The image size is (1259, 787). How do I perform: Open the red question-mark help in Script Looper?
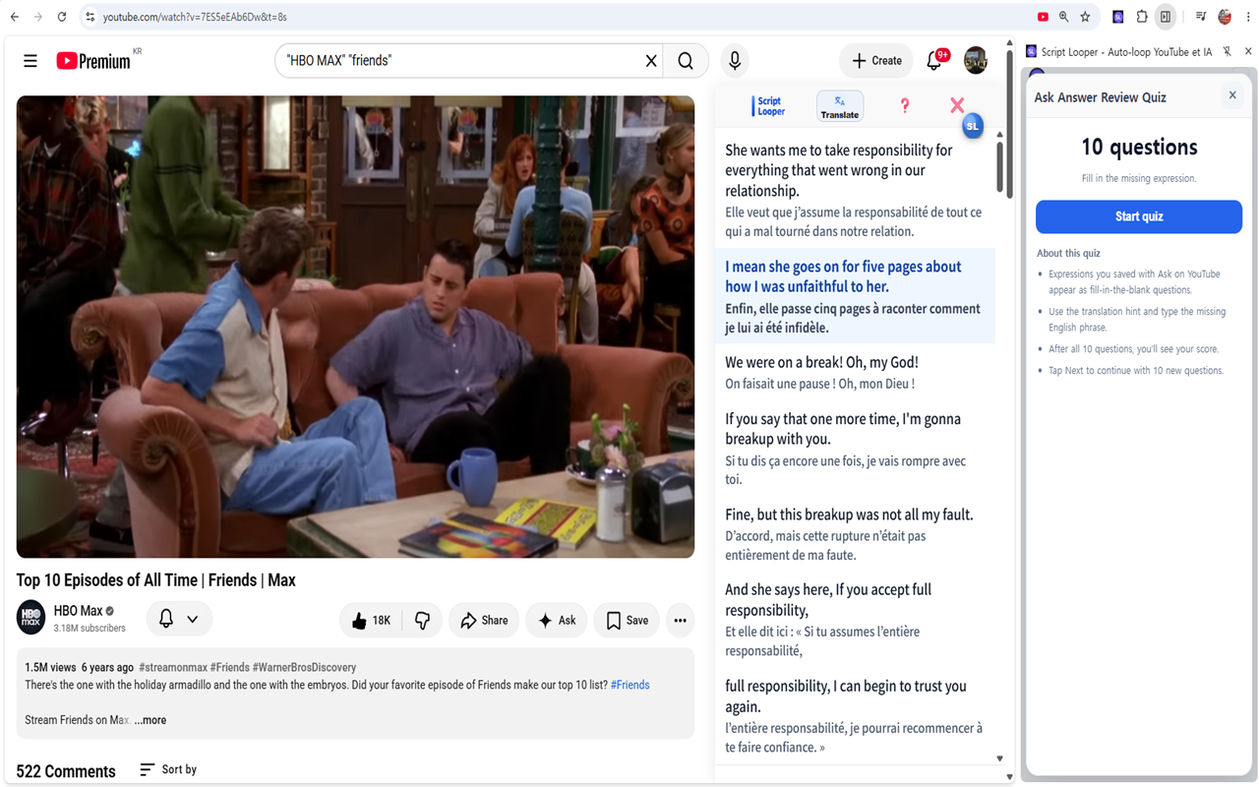pos(905,105)
